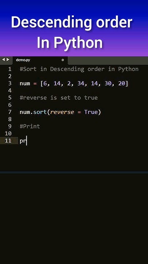Click the 'pr' text on line 11
This screenshot has width=148, height=264.
point(23,141)
